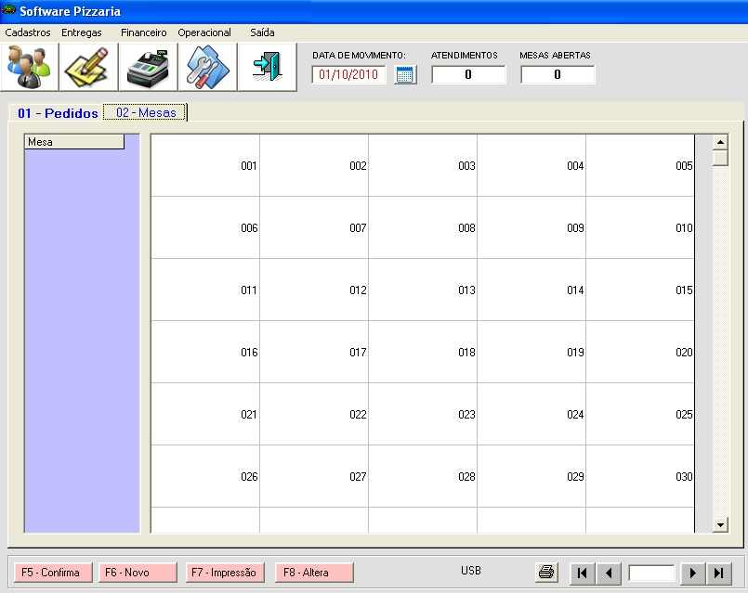The height and width of the screenshot is (593, 748).
Task: Click the Data de Movimento date field
Action: [x=348, y=75]
